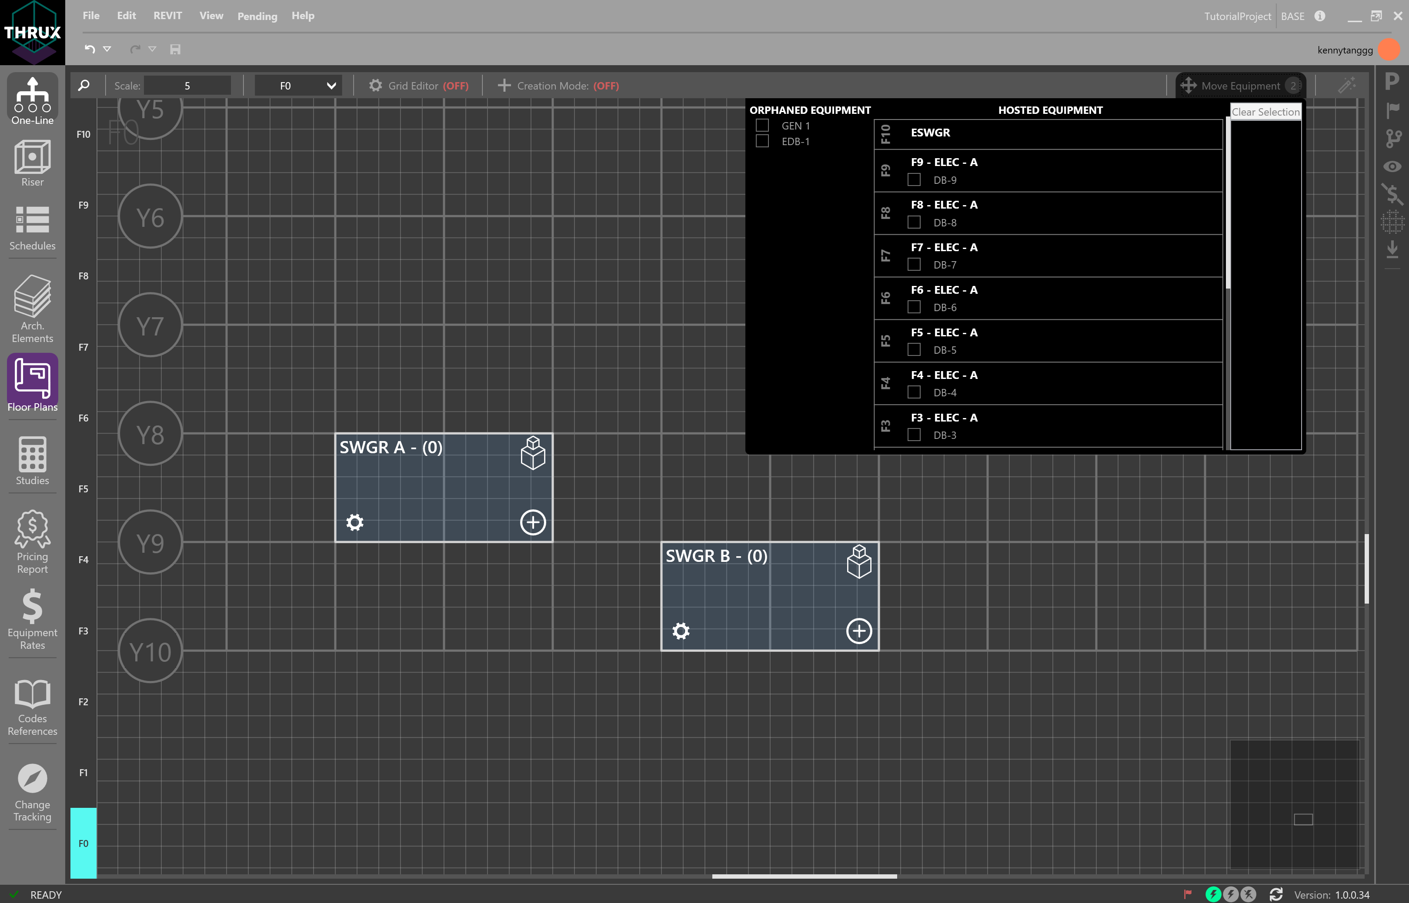
Task: Open the REVIT menu
Action: [167, 16]
